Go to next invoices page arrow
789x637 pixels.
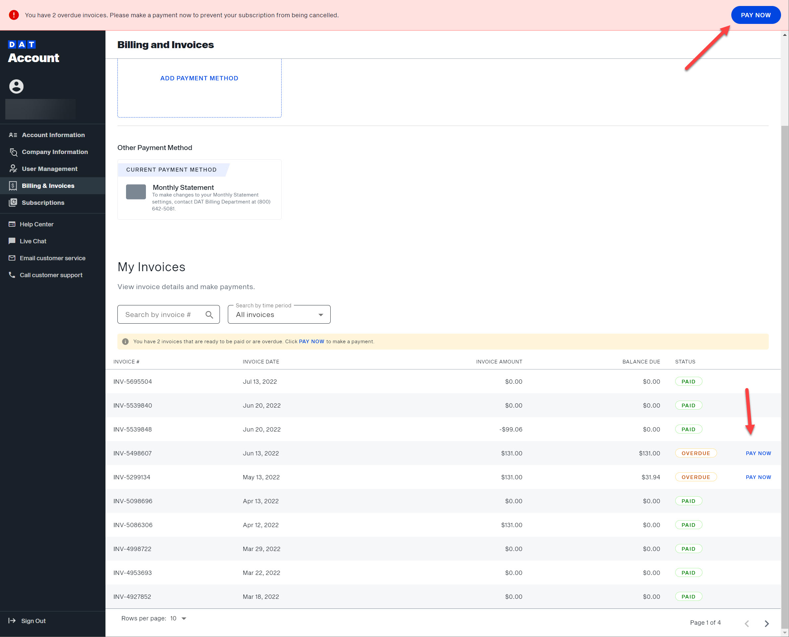point(766,623)
